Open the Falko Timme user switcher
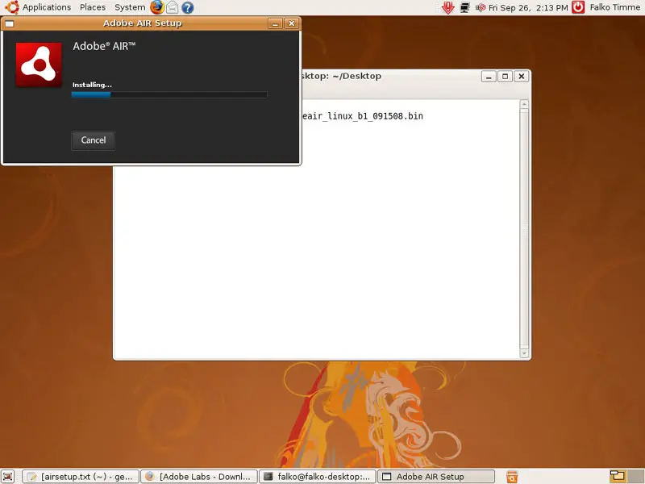Image resolution: width=645 pixels, height=484 pixels. coord(614,7)
